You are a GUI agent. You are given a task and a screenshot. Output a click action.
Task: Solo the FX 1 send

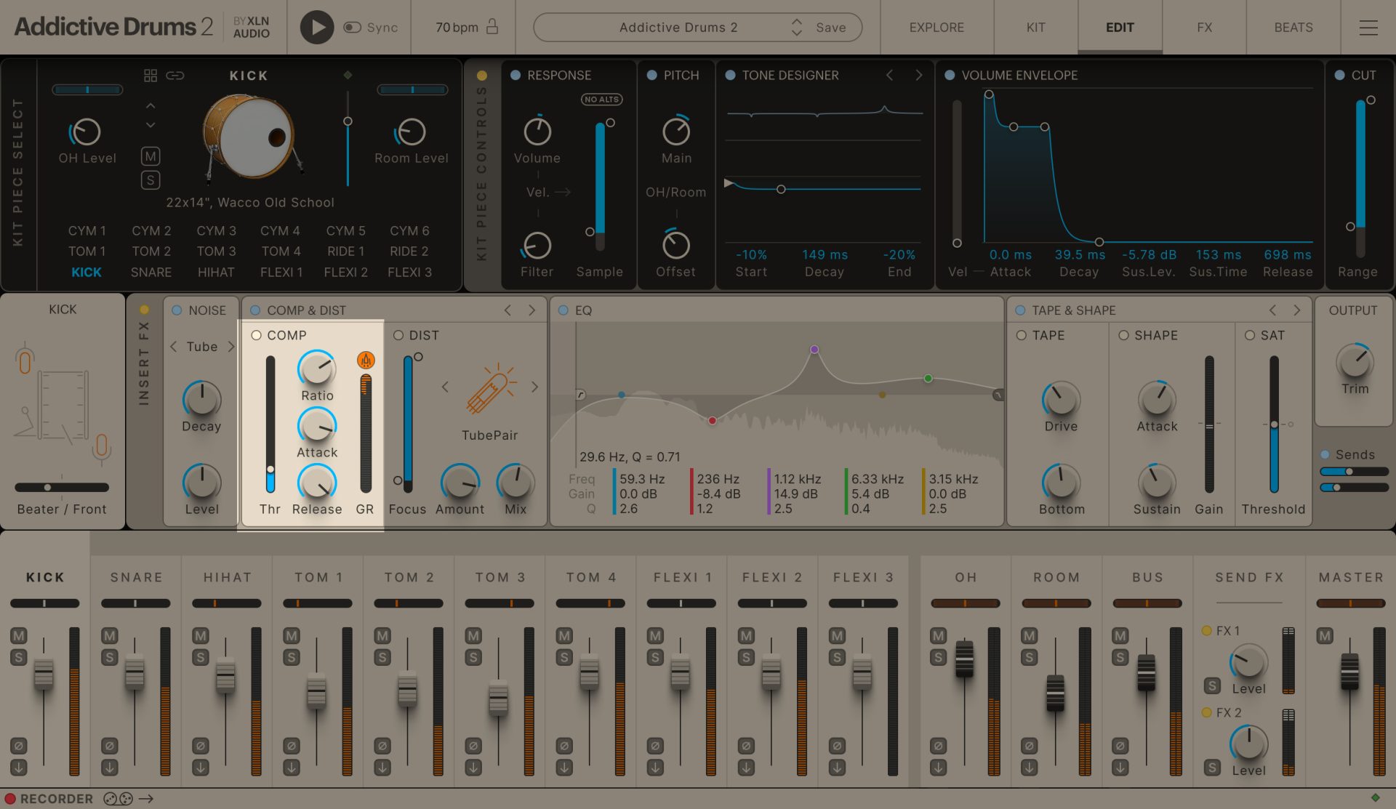(1212, 685)
